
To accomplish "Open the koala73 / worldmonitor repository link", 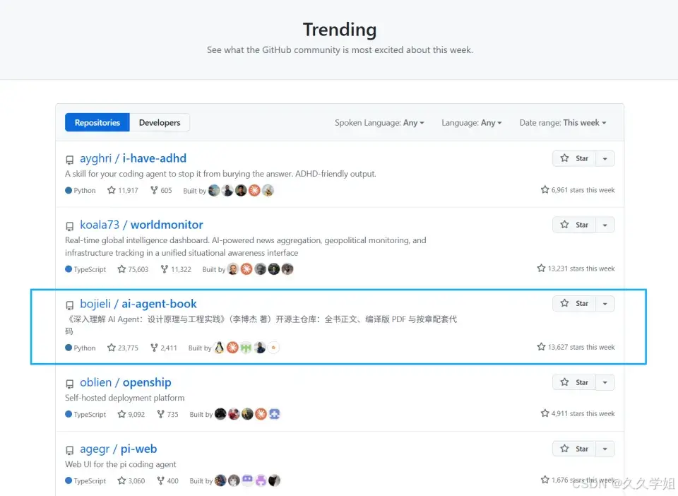I will pyautogui.click(x=141, y=225).
